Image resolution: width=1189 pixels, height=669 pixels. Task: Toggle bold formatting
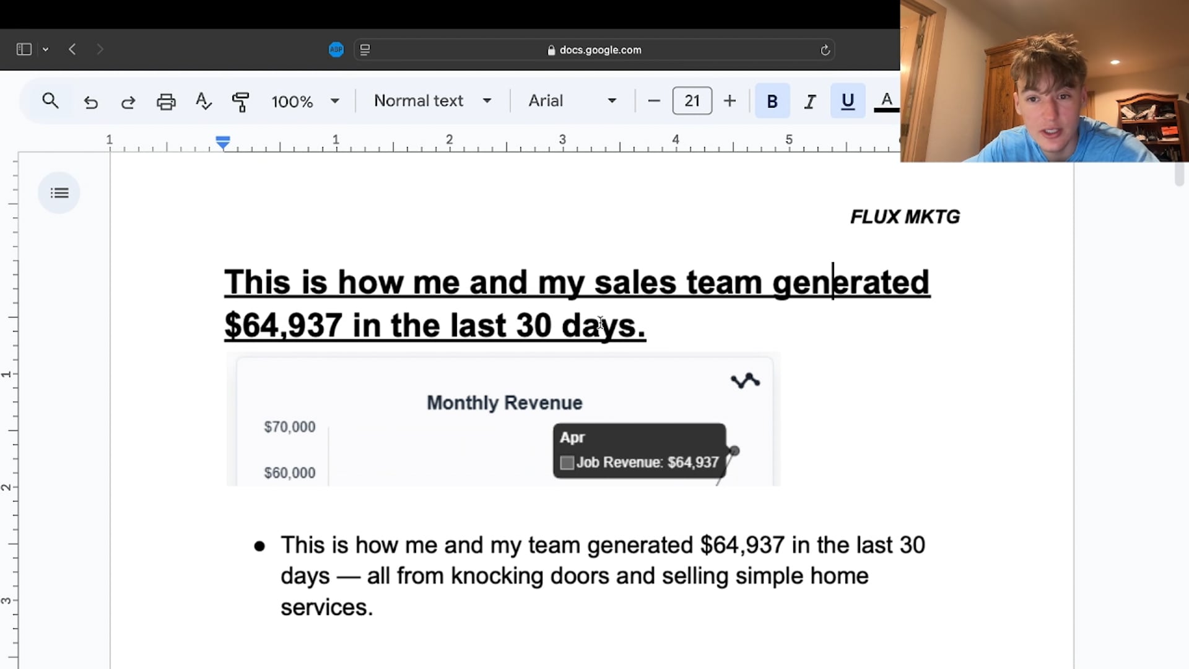click(x=772, y=100)
